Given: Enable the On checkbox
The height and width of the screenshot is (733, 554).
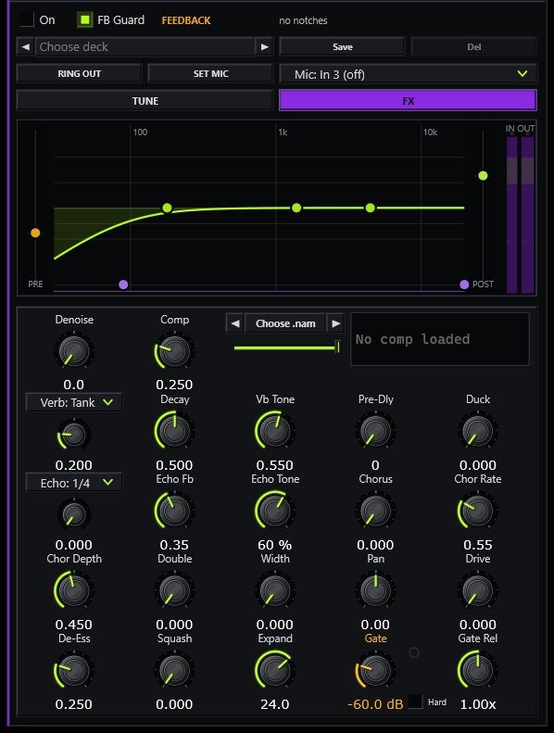Looking at the screenshot, I should 27,19.
